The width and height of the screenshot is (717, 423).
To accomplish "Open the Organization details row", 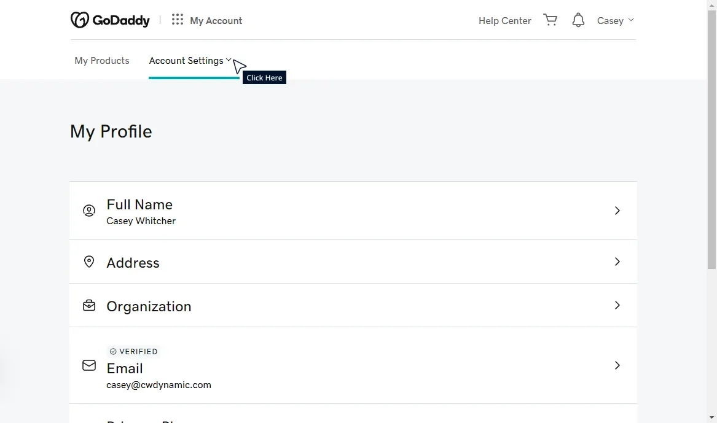I will tap(353, 305).
